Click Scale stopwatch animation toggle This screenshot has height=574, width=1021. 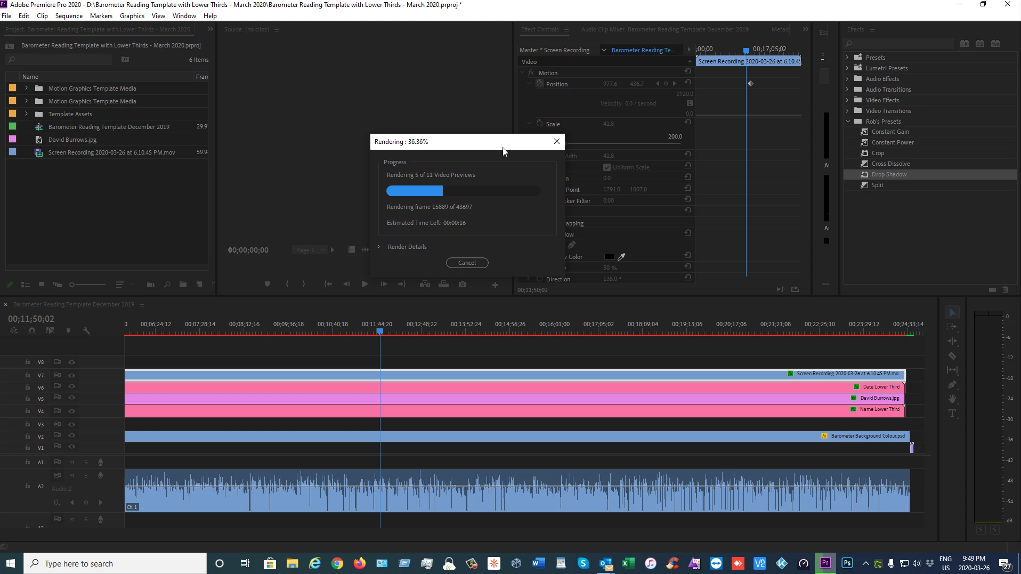pyautogui.click(x=540, y=124)
